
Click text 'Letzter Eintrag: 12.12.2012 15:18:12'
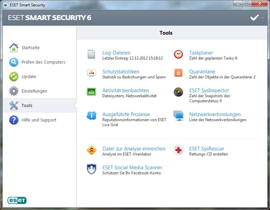133,58
